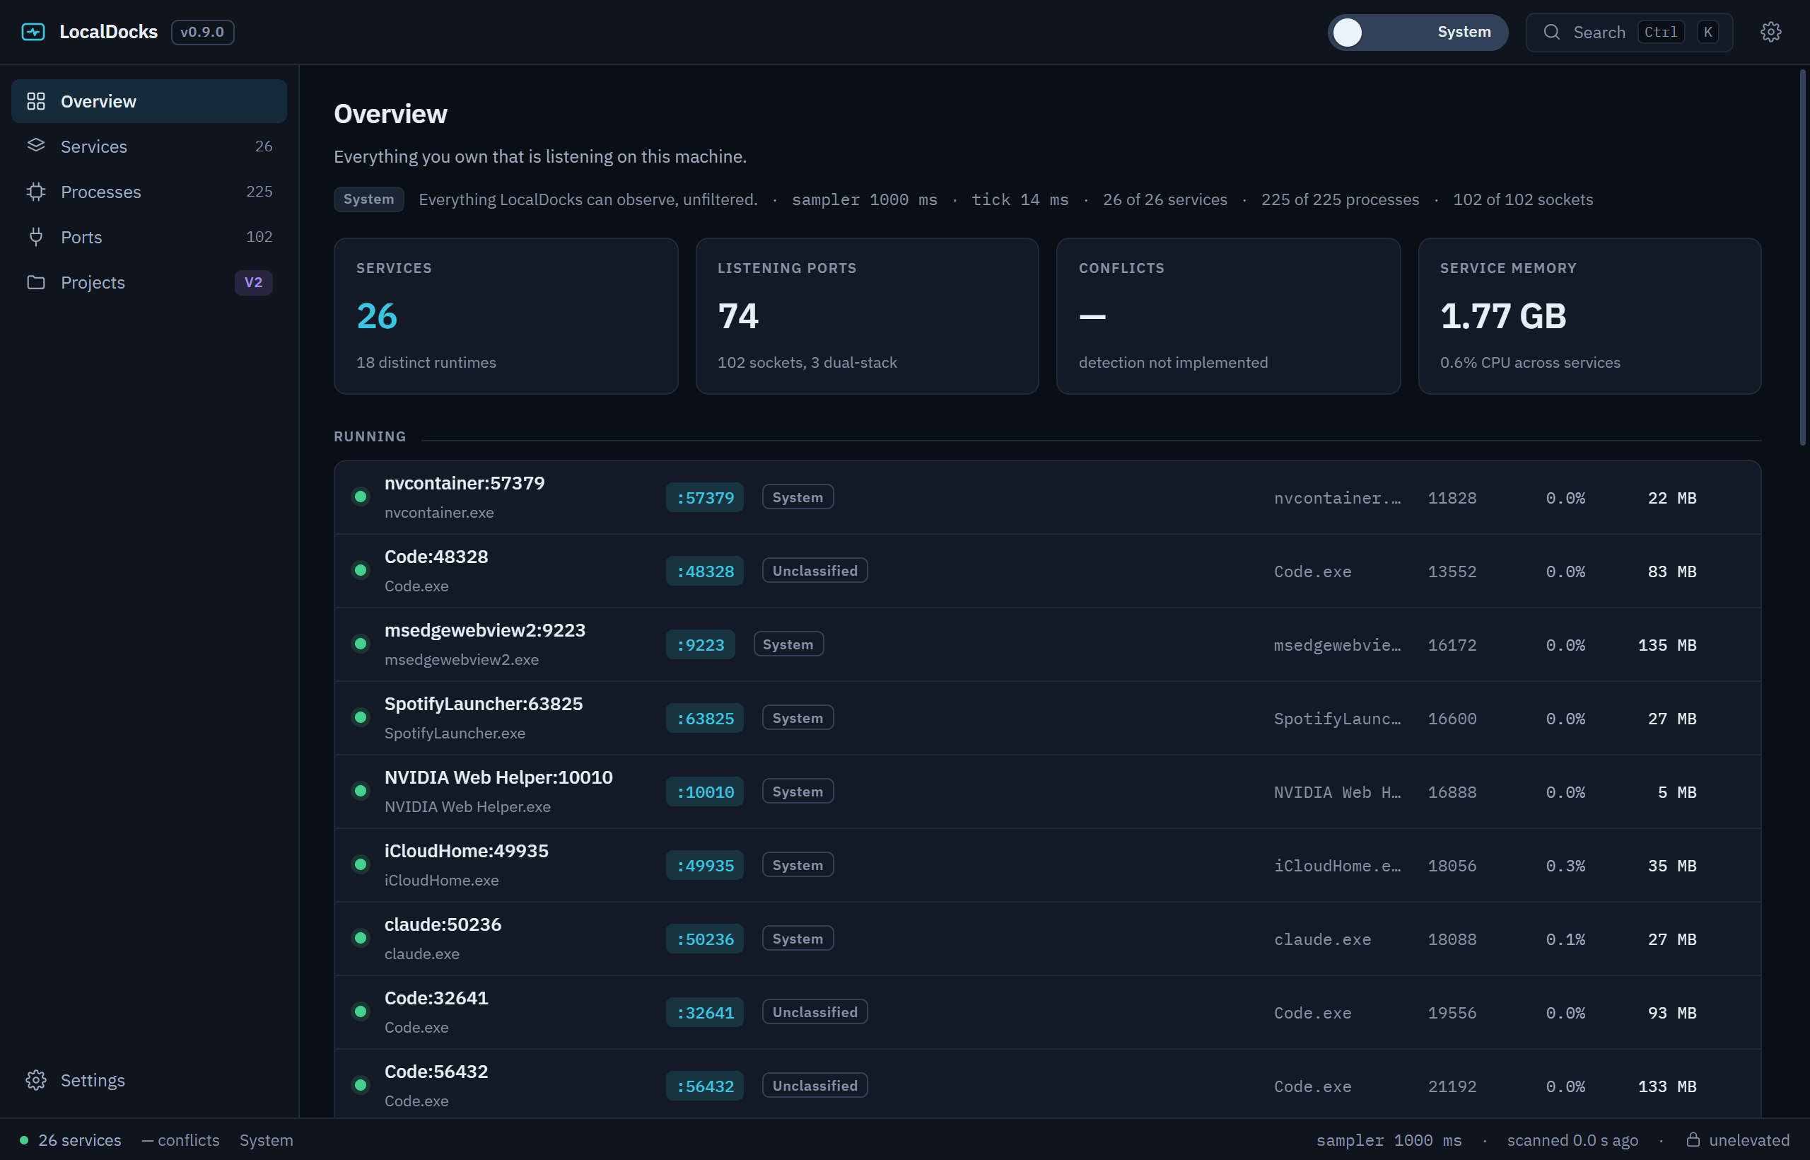1810x1160 pixels.
Task: Click the unelevated lock icon in status bar
Action: 1693,1139
